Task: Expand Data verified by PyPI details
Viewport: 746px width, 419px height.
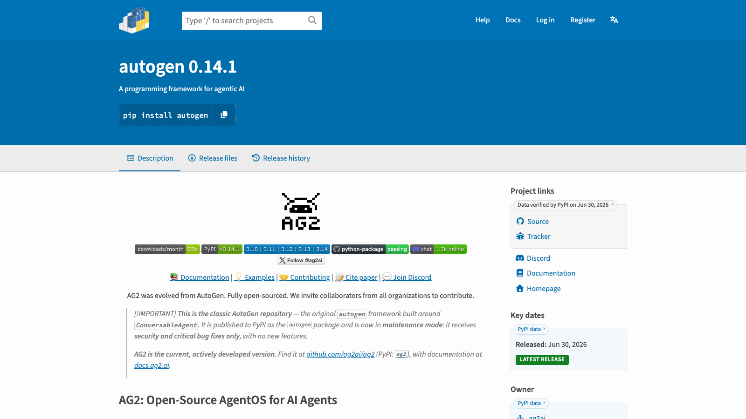Action: click(566, 205)
